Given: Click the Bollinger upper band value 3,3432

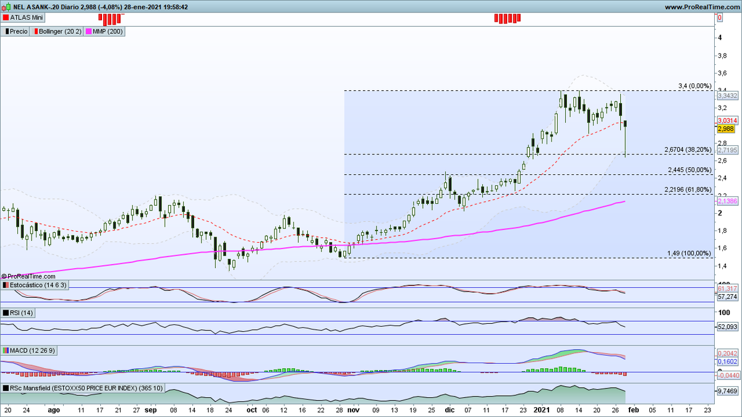Looking at the screenshot, I should click(x=728, y=96).
